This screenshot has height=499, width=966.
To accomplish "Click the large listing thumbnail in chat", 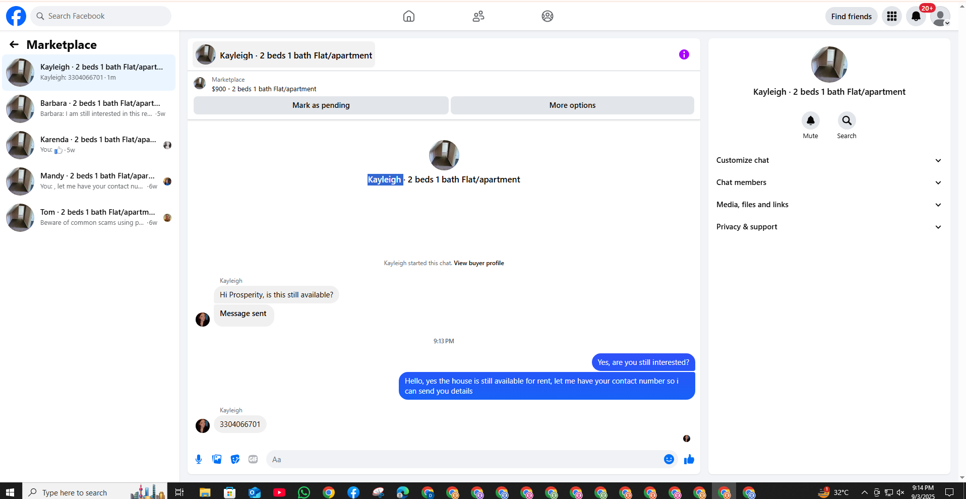I will pyautogui.click(x=444, y=155).
